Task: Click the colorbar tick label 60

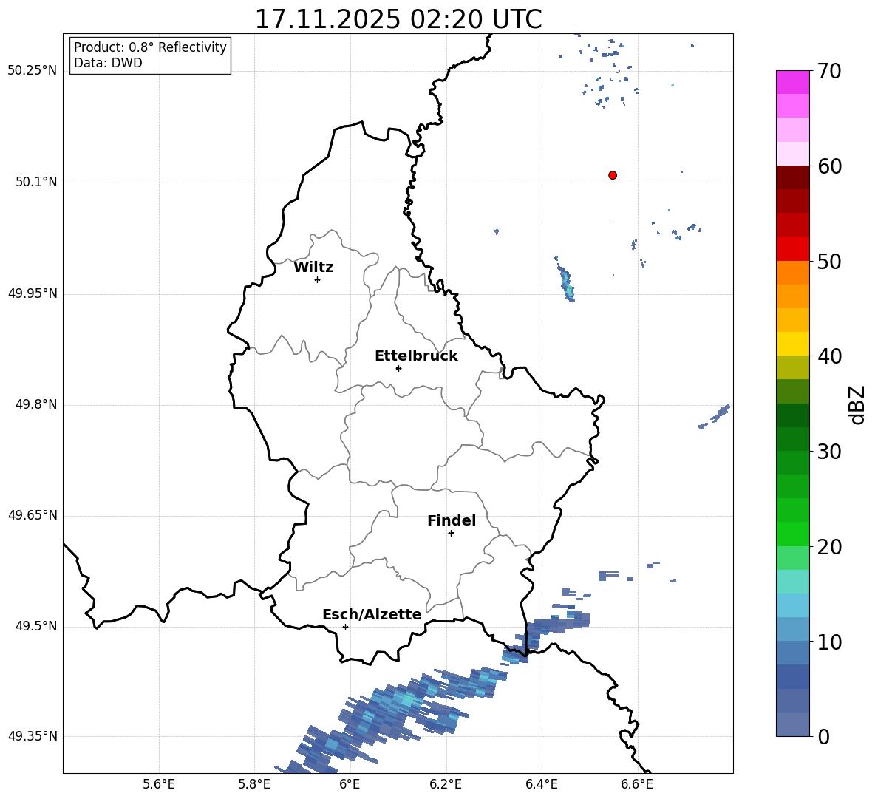Action: click(829, 166)
